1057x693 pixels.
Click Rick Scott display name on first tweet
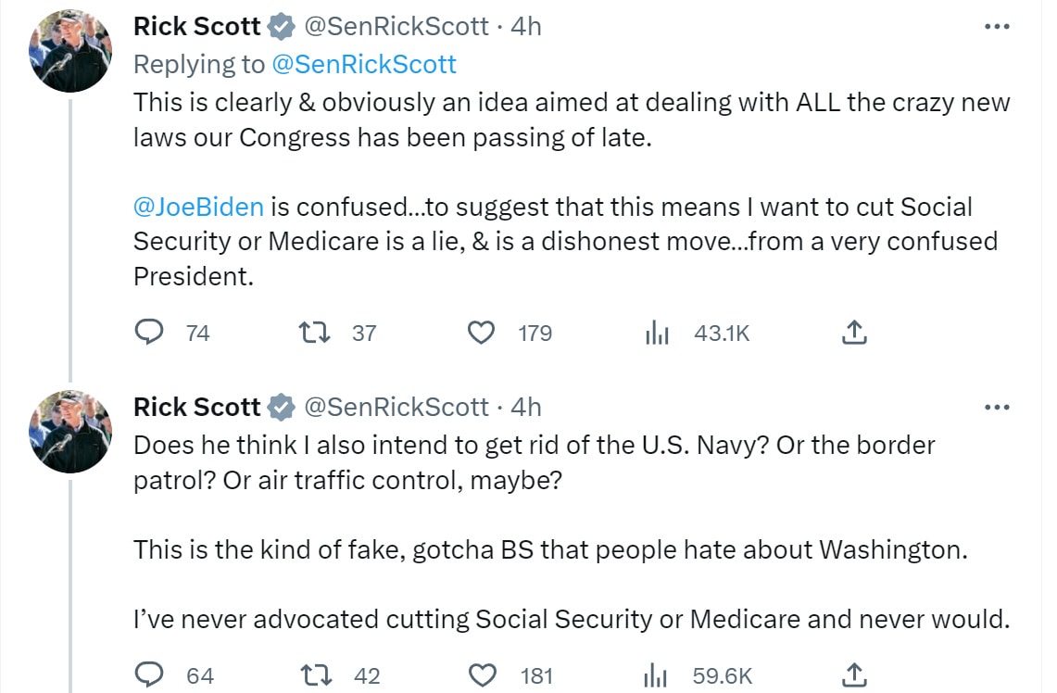tap(196, 27)
